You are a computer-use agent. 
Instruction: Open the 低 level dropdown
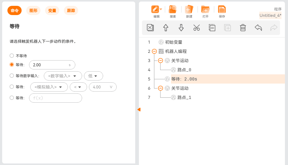[93, 76]
